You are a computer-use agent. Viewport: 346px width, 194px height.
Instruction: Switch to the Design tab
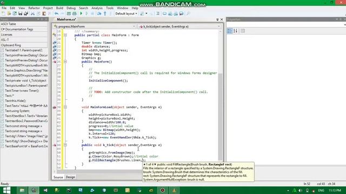coord(70,177)
